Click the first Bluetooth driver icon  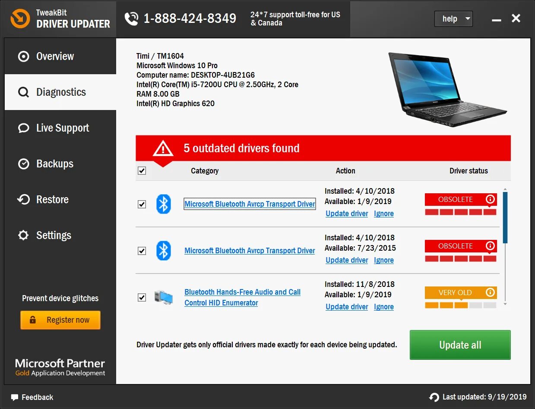click(x=163, y=204)
